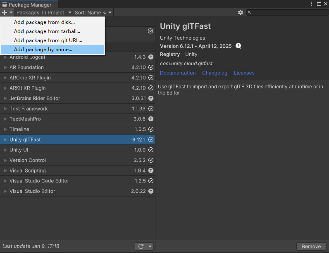Expand the Unity UI entry
The height and width of the screenshot is (253, 329).
[5, 150]
